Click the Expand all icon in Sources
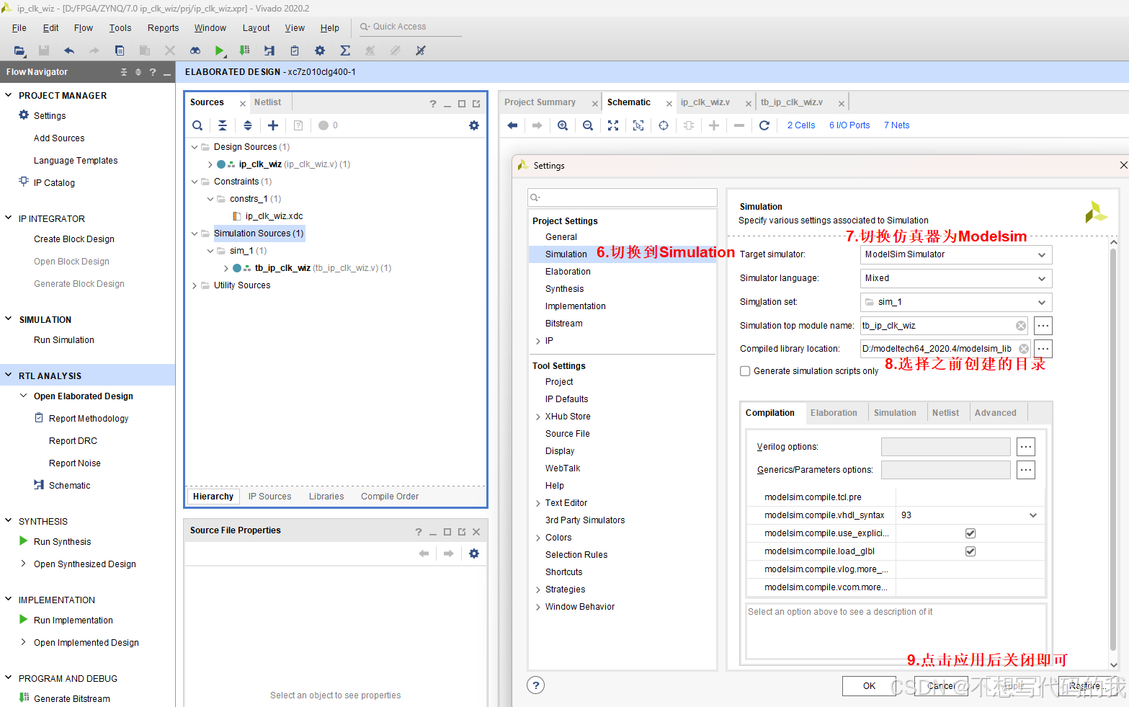Viewport: 1129px width, 707px height. click(x=248, y=125)
